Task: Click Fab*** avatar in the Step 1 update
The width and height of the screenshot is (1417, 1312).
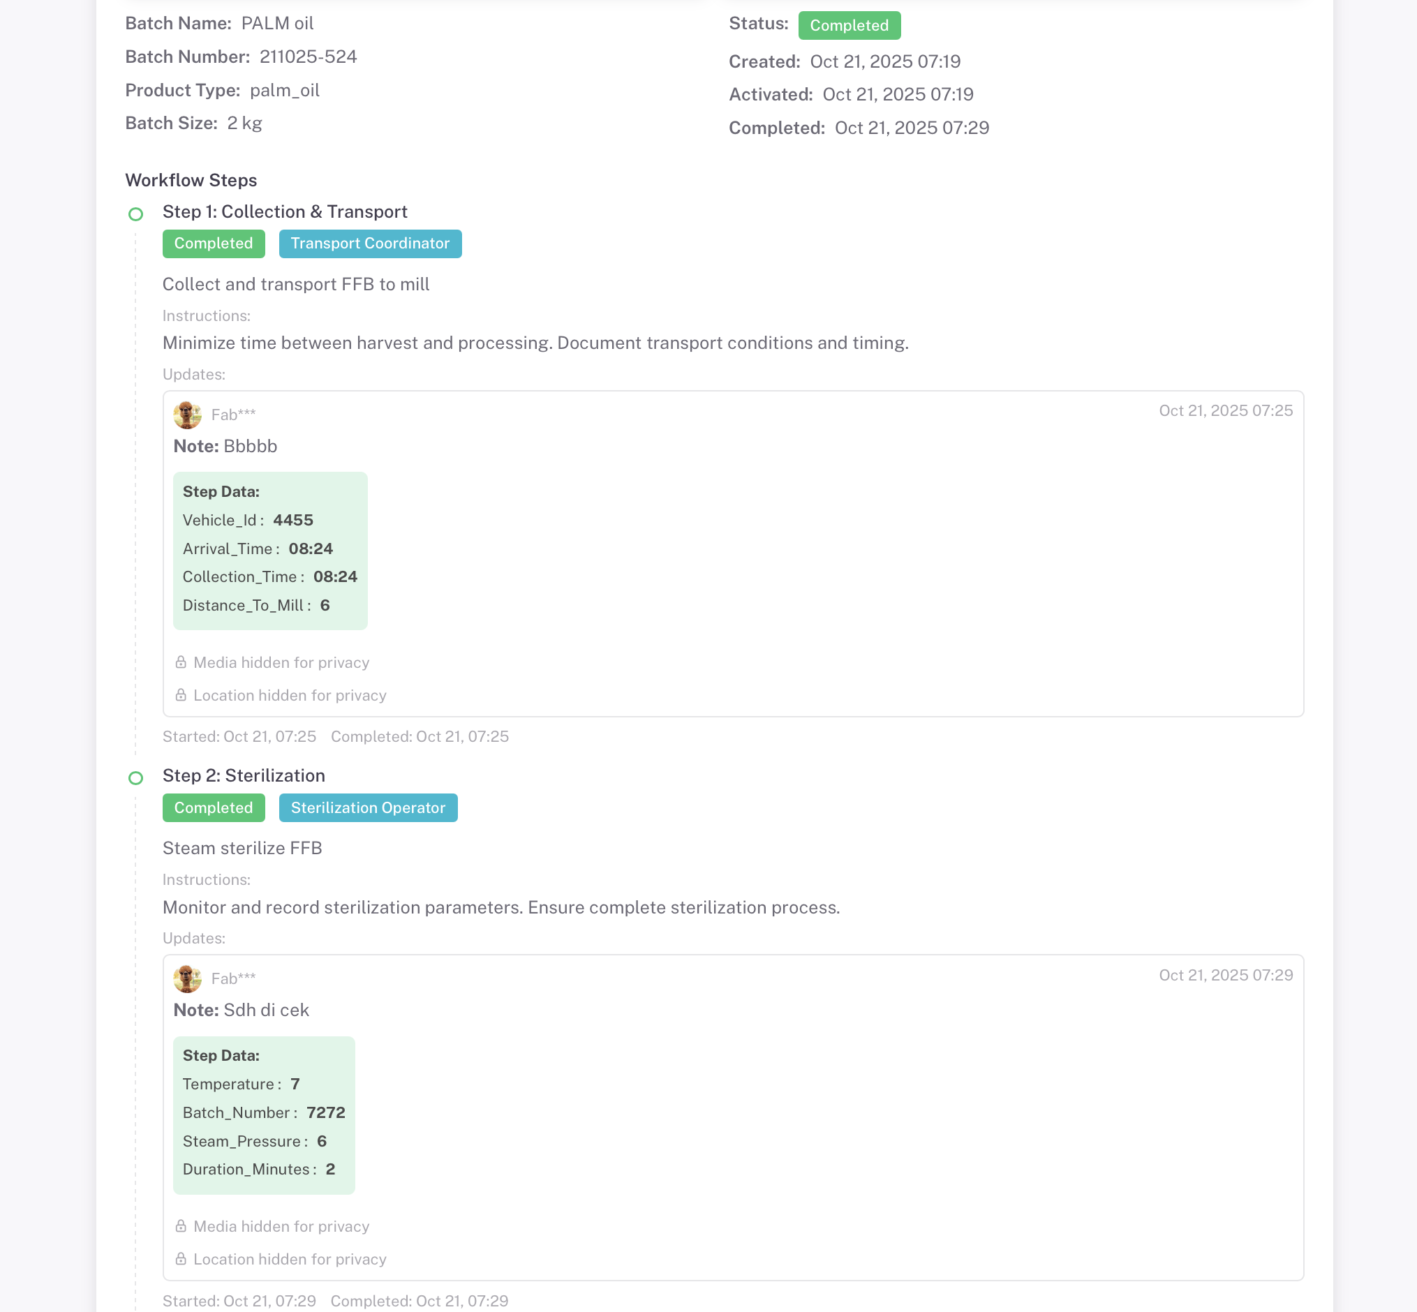Action: click(x=188, y=414)
